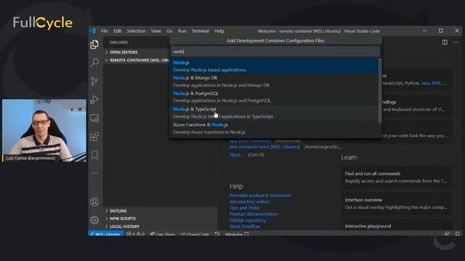Open the Remote Explorer view
Screen dimensions: 465x261
pyautogui.click(x=94, y=118)
